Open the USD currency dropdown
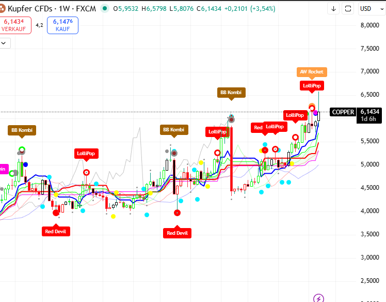 369,8
